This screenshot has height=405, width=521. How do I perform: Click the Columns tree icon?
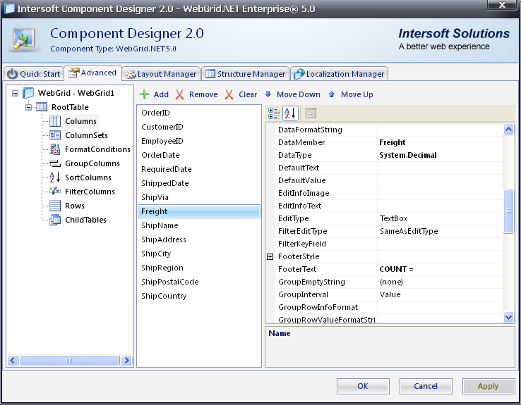[x=55, y=121]
